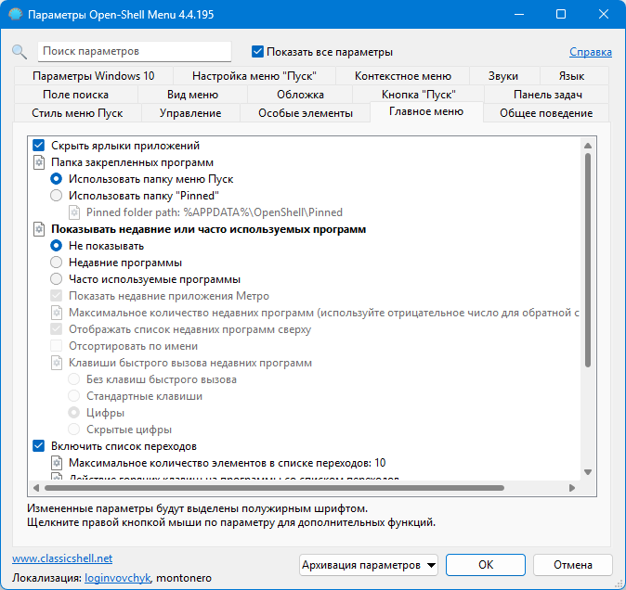Screen dimensions: 626x590
Task: Click the Open-Shell shell icon in title bar
Action: [x=16, y=14]
